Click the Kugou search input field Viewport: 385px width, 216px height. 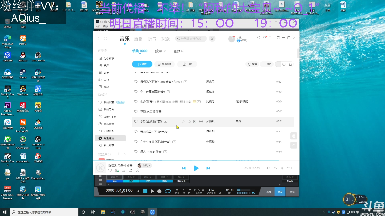[x=191, y=38]
